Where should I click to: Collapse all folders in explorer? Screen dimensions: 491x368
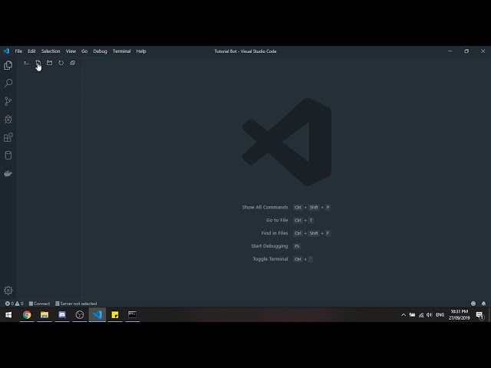click(x=73, y=63)
